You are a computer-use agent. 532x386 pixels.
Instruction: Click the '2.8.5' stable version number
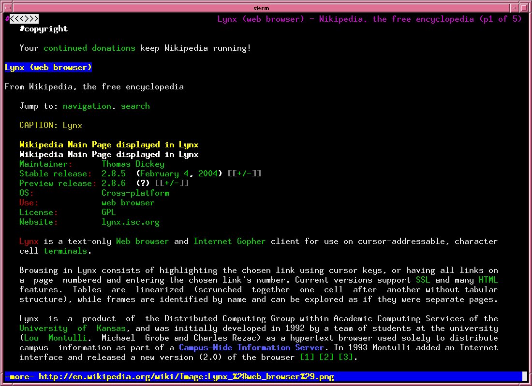click(114, 173)
